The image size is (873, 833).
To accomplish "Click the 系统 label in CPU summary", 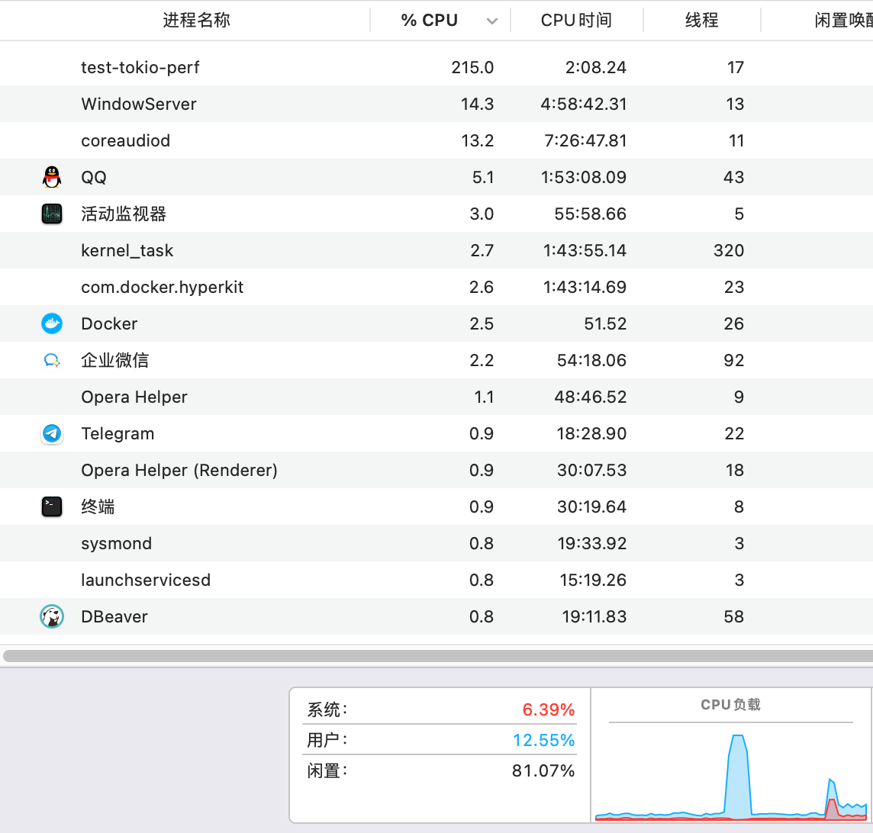I will (327, 709).
